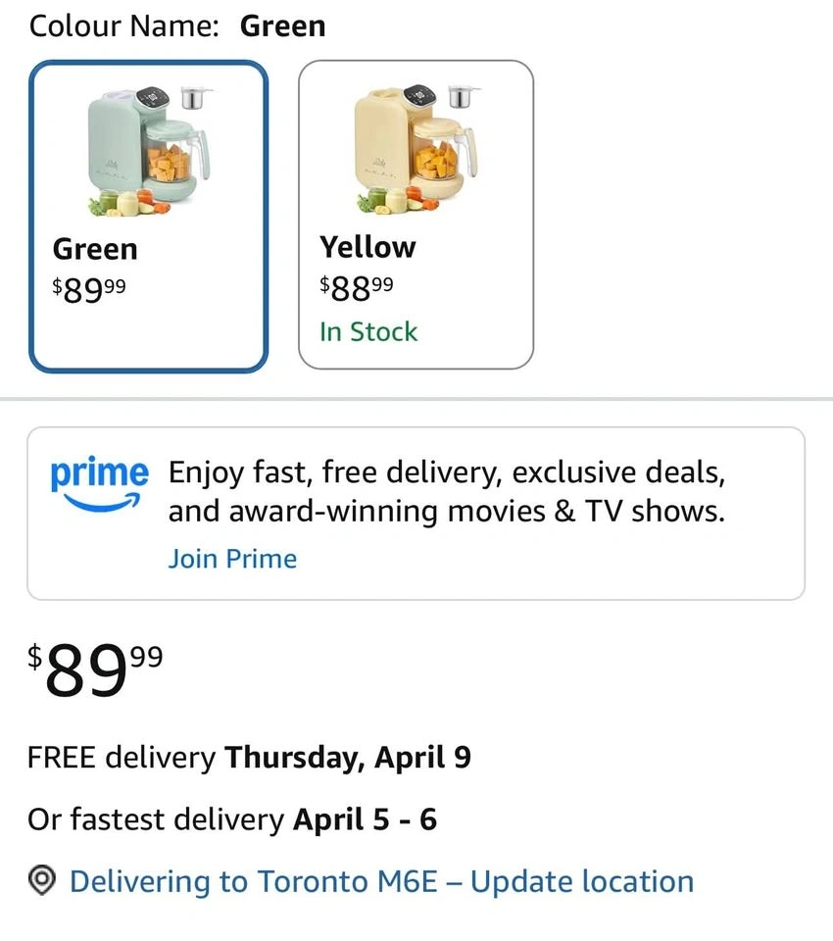Click the large $89.99 main price
Screen dimensions: 833x941
click(95, 671)
